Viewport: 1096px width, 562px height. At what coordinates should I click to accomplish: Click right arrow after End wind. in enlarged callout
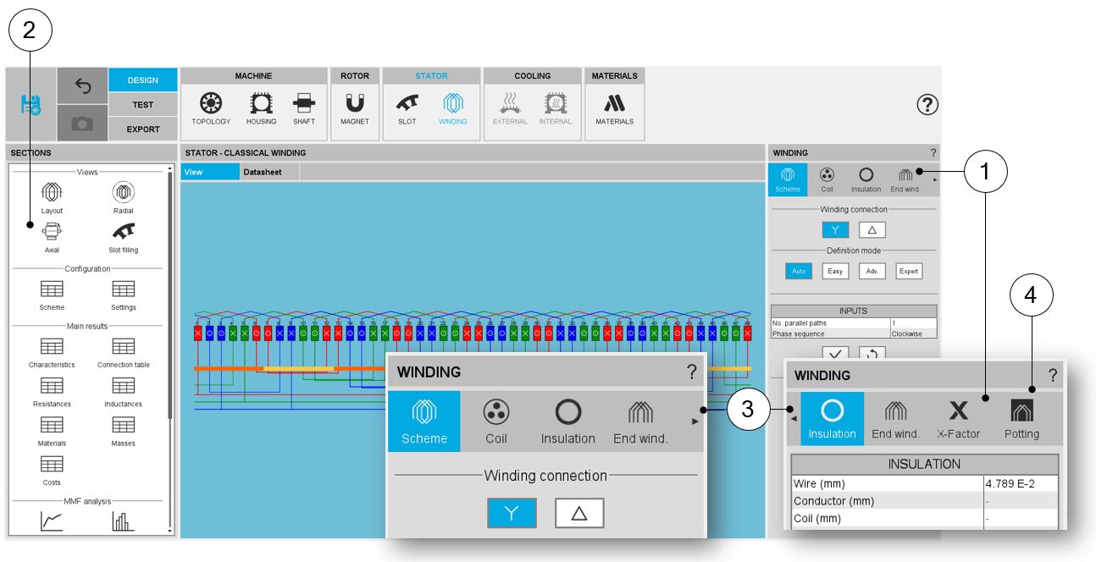(x=695, y=421)
